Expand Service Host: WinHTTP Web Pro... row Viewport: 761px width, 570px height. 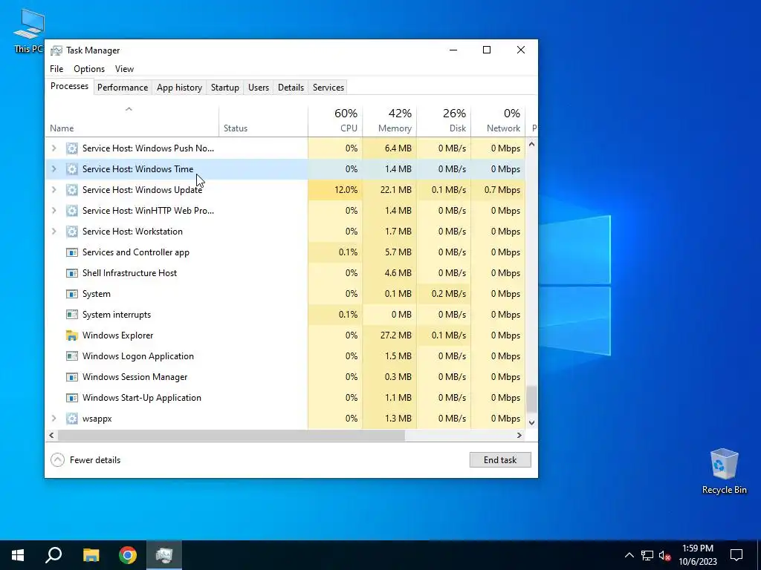pyautogui.click(x=54, y=211)
